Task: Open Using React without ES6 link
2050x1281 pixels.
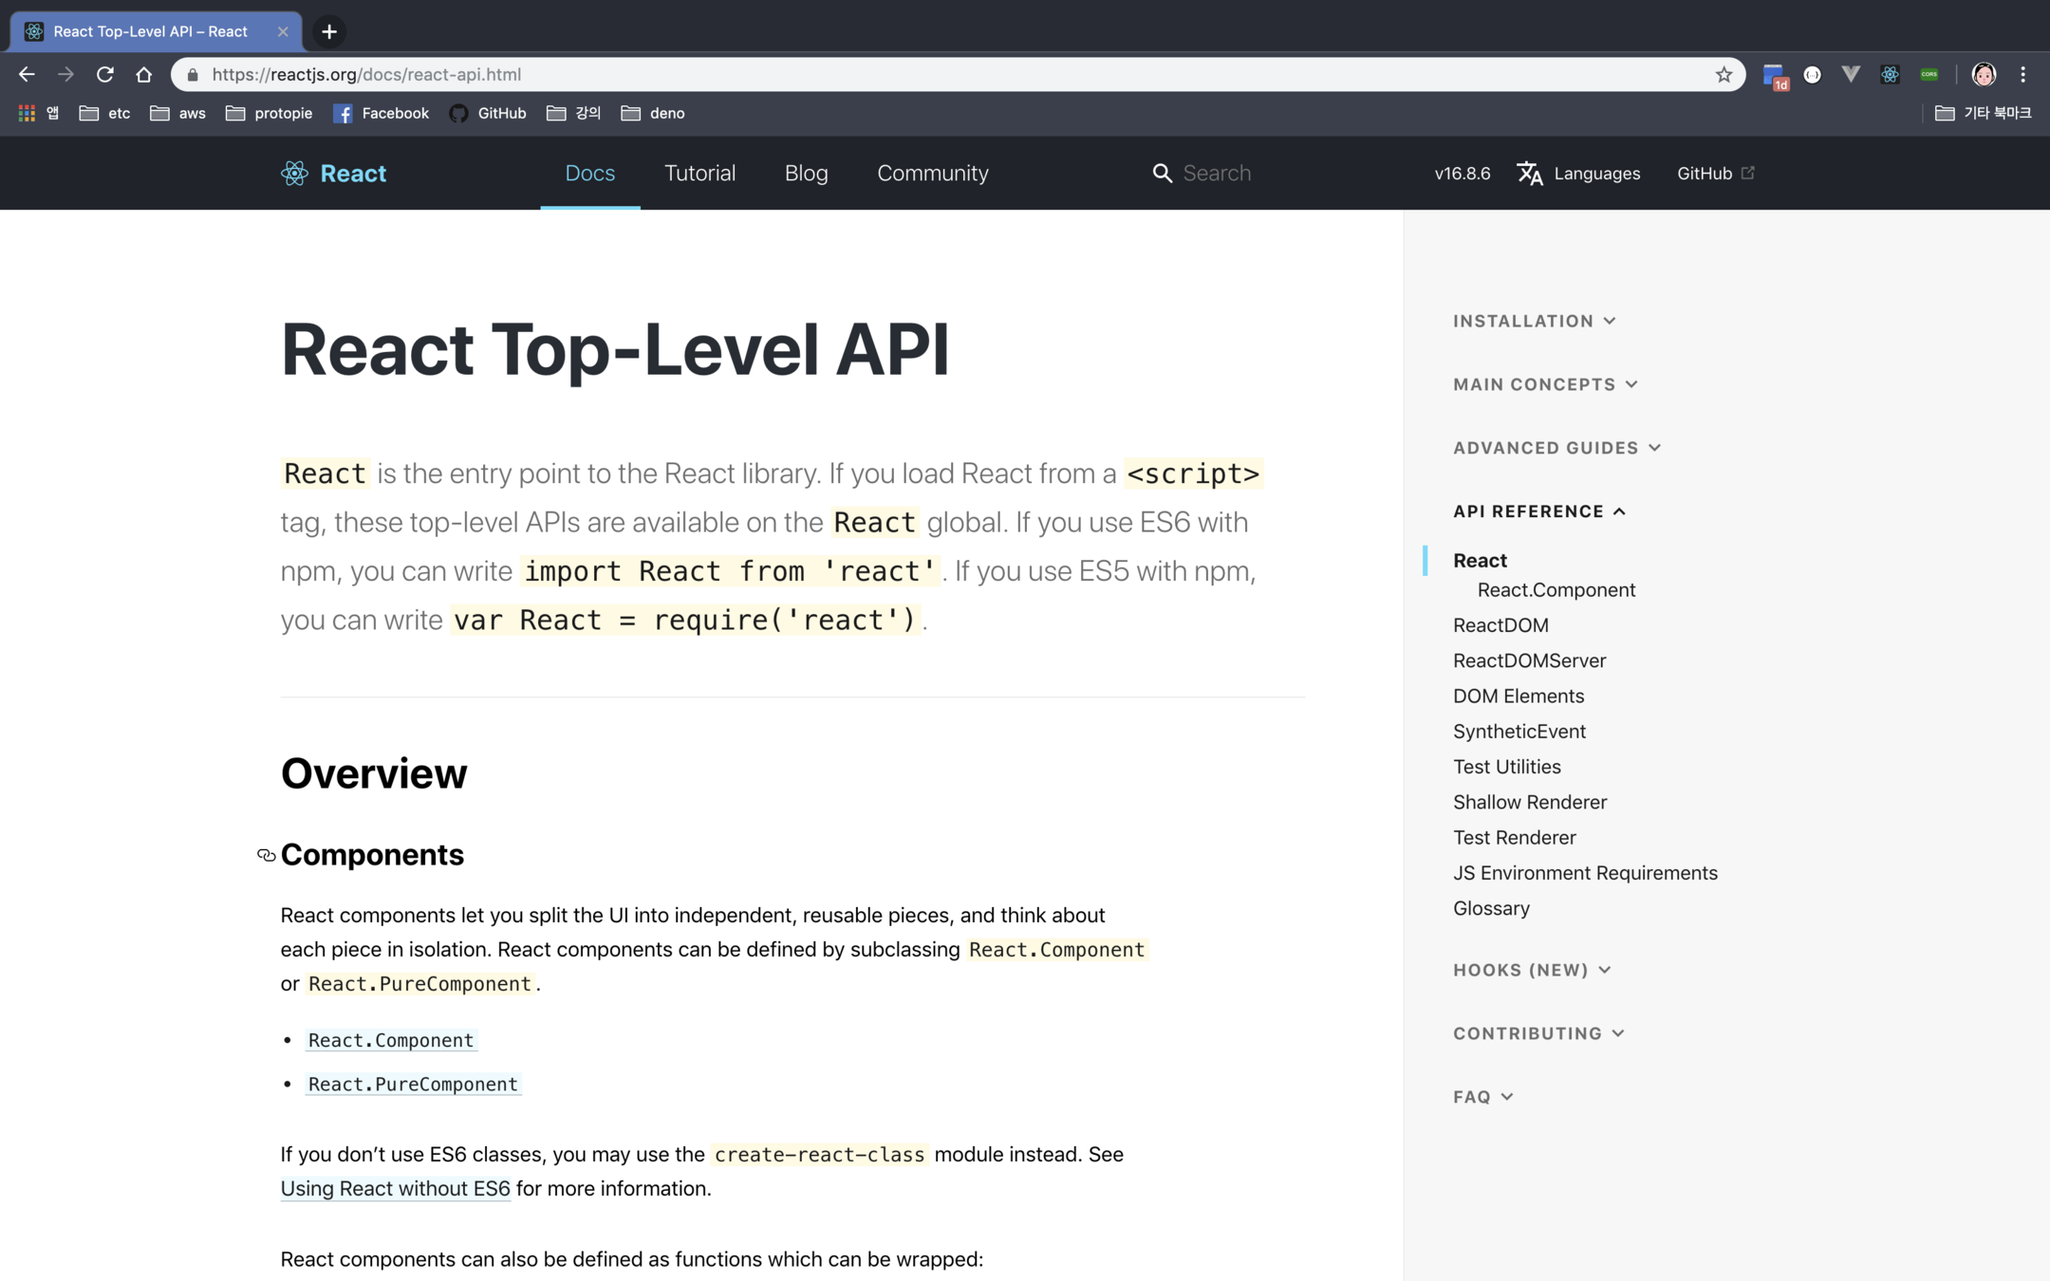Action: point(395,1188)
